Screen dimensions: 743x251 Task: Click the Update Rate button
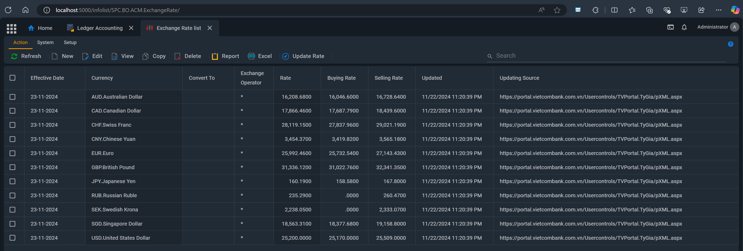click(303, 56)
